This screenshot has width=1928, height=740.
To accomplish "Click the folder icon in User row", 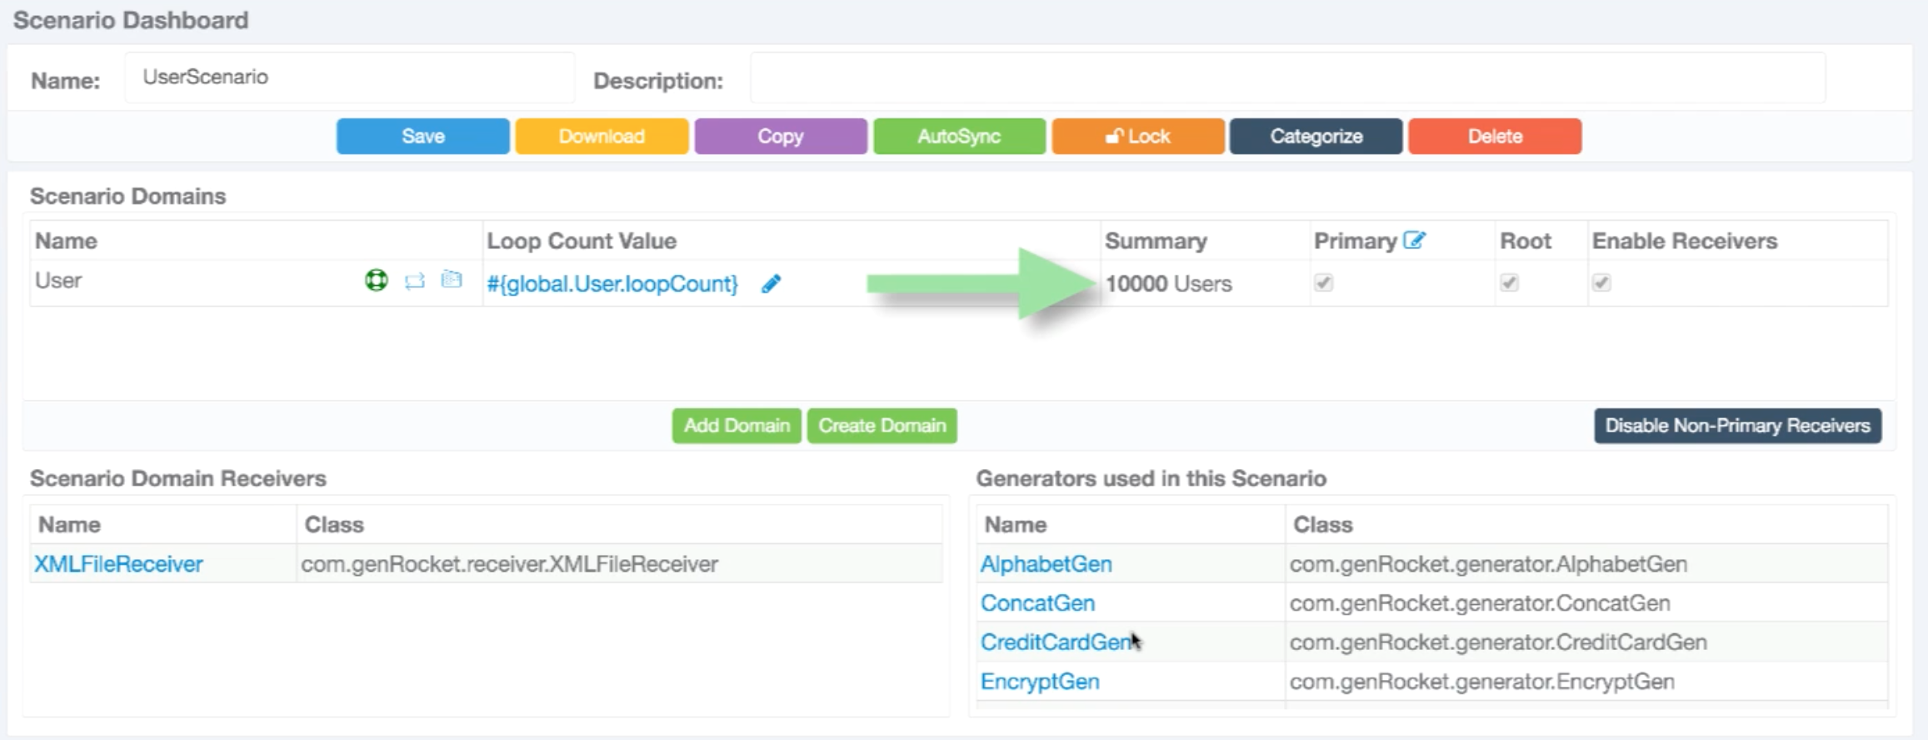I will pyautogui.click(x=452, y=280).
